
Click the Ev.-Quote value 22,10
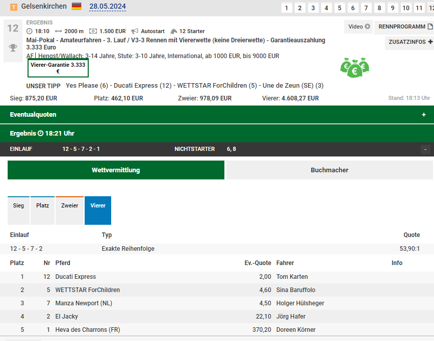[264, 317]
